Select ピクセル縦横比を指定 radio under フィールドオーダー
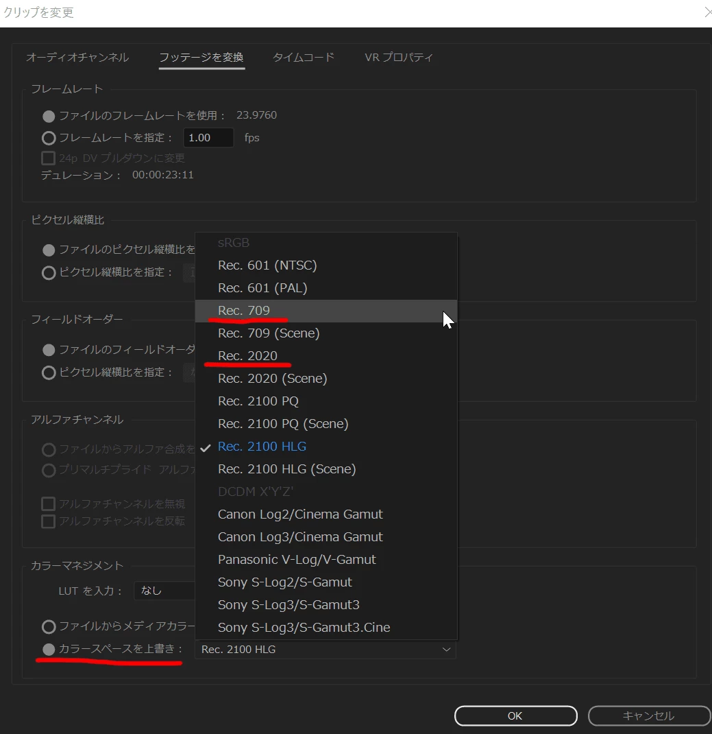The width and height of the screenshot is (712, 734). click(49, 372)
